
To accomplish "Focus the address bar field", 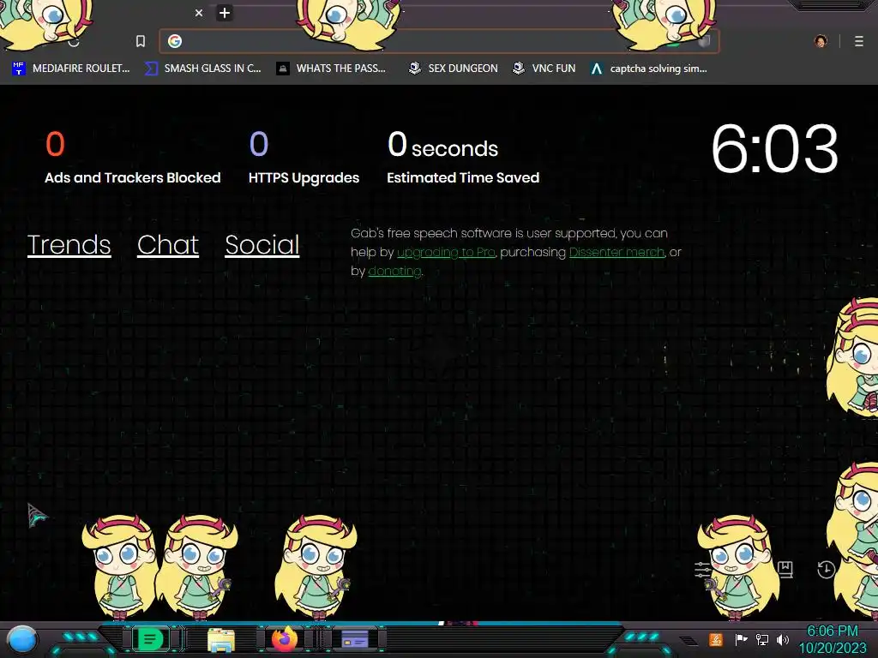I will [439, 41].
